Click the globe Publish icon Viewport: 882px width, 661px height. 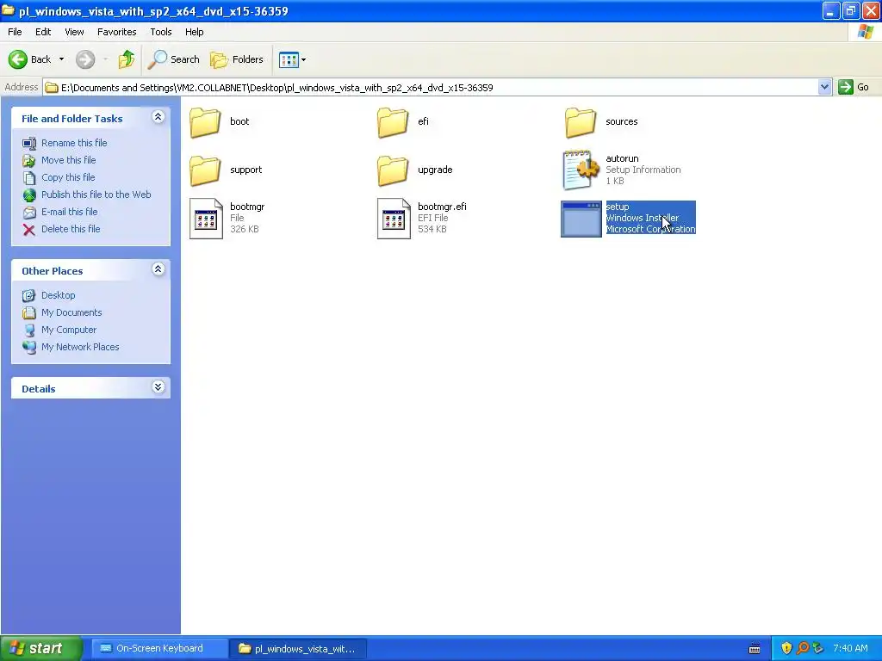click(29, 195)
